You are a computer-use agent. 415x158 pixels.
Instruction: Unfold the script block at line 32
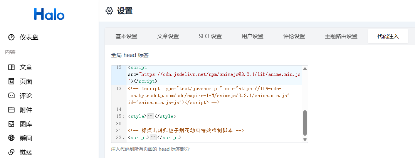pos(124,138)
